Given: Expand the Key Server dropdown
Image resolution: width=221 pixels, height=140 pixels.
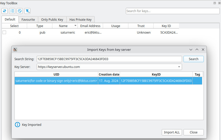Looking at the screenshot, I should [x=179, y=67].
